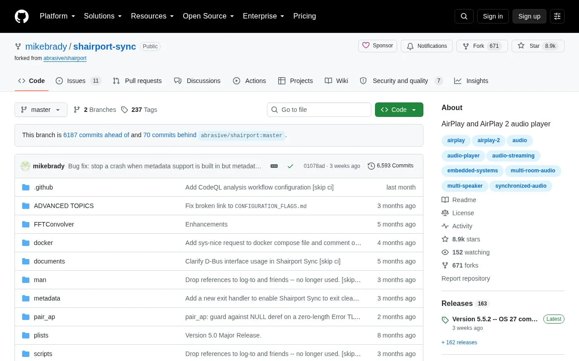This screenshot has width=579, height=361.
Task: Open the Activity link in About
Action: click(x=457, y=226)
